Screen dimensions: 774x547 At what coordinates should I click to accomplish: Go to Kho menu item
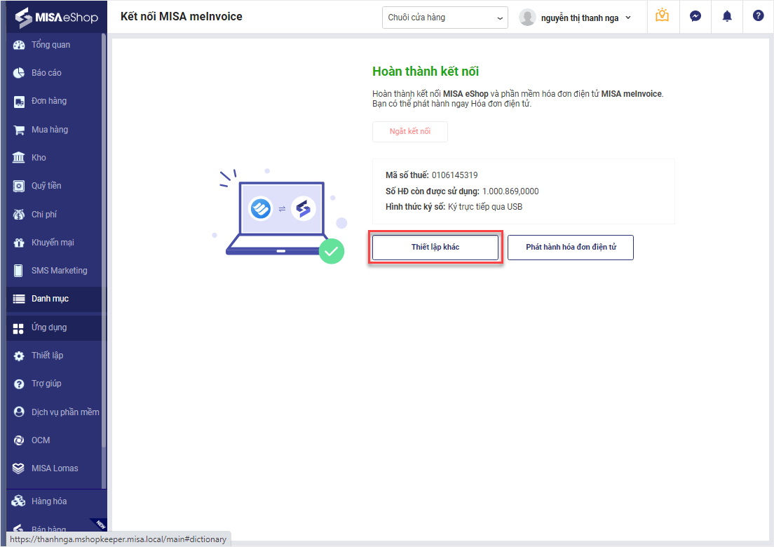click(x=39, y=158)
